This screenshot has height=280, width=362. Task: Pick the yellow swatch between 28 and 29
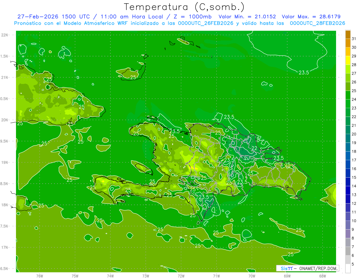(348, 60)
